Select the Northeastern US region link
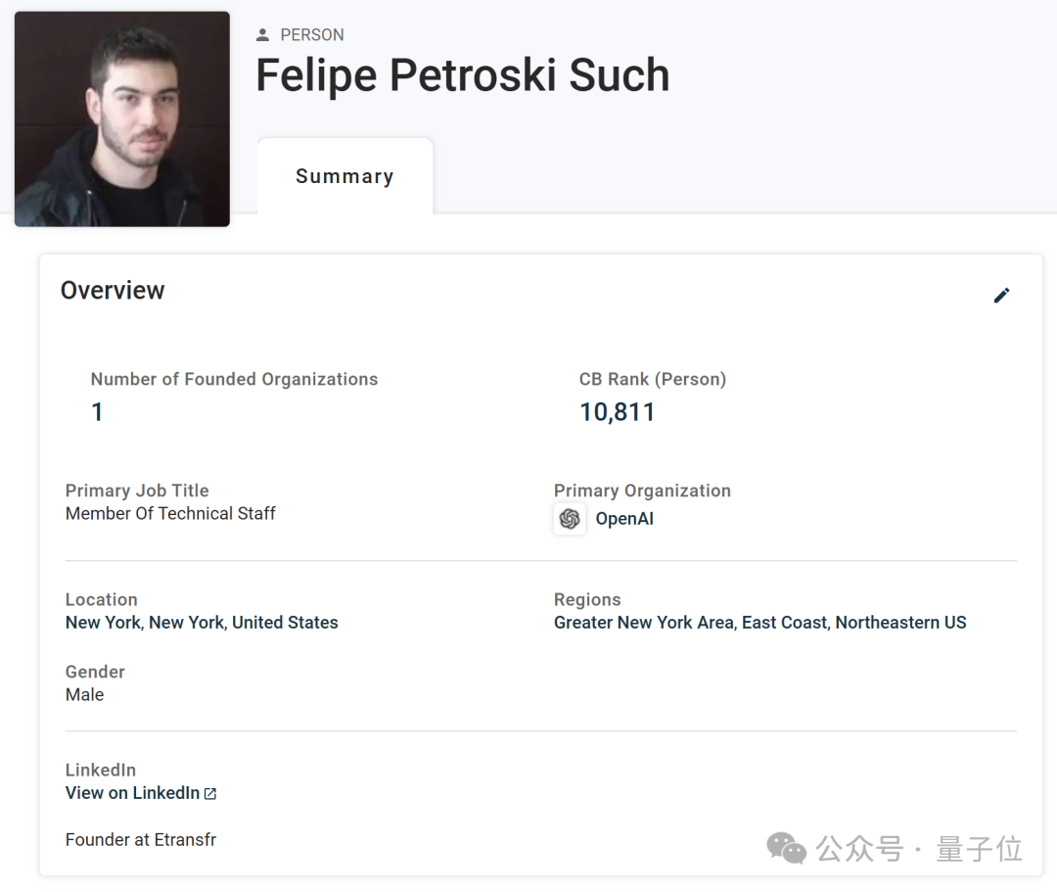The width and height of the screenshot is (1057, 892). point(900,623)
